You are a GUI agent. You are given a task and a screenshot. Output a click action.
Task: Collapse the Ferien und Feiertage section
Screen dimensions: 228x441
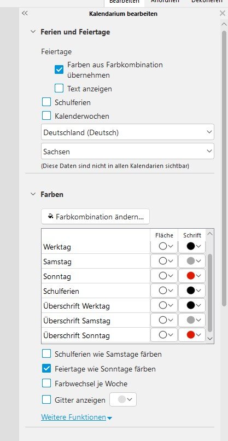(x=33, y=32)
